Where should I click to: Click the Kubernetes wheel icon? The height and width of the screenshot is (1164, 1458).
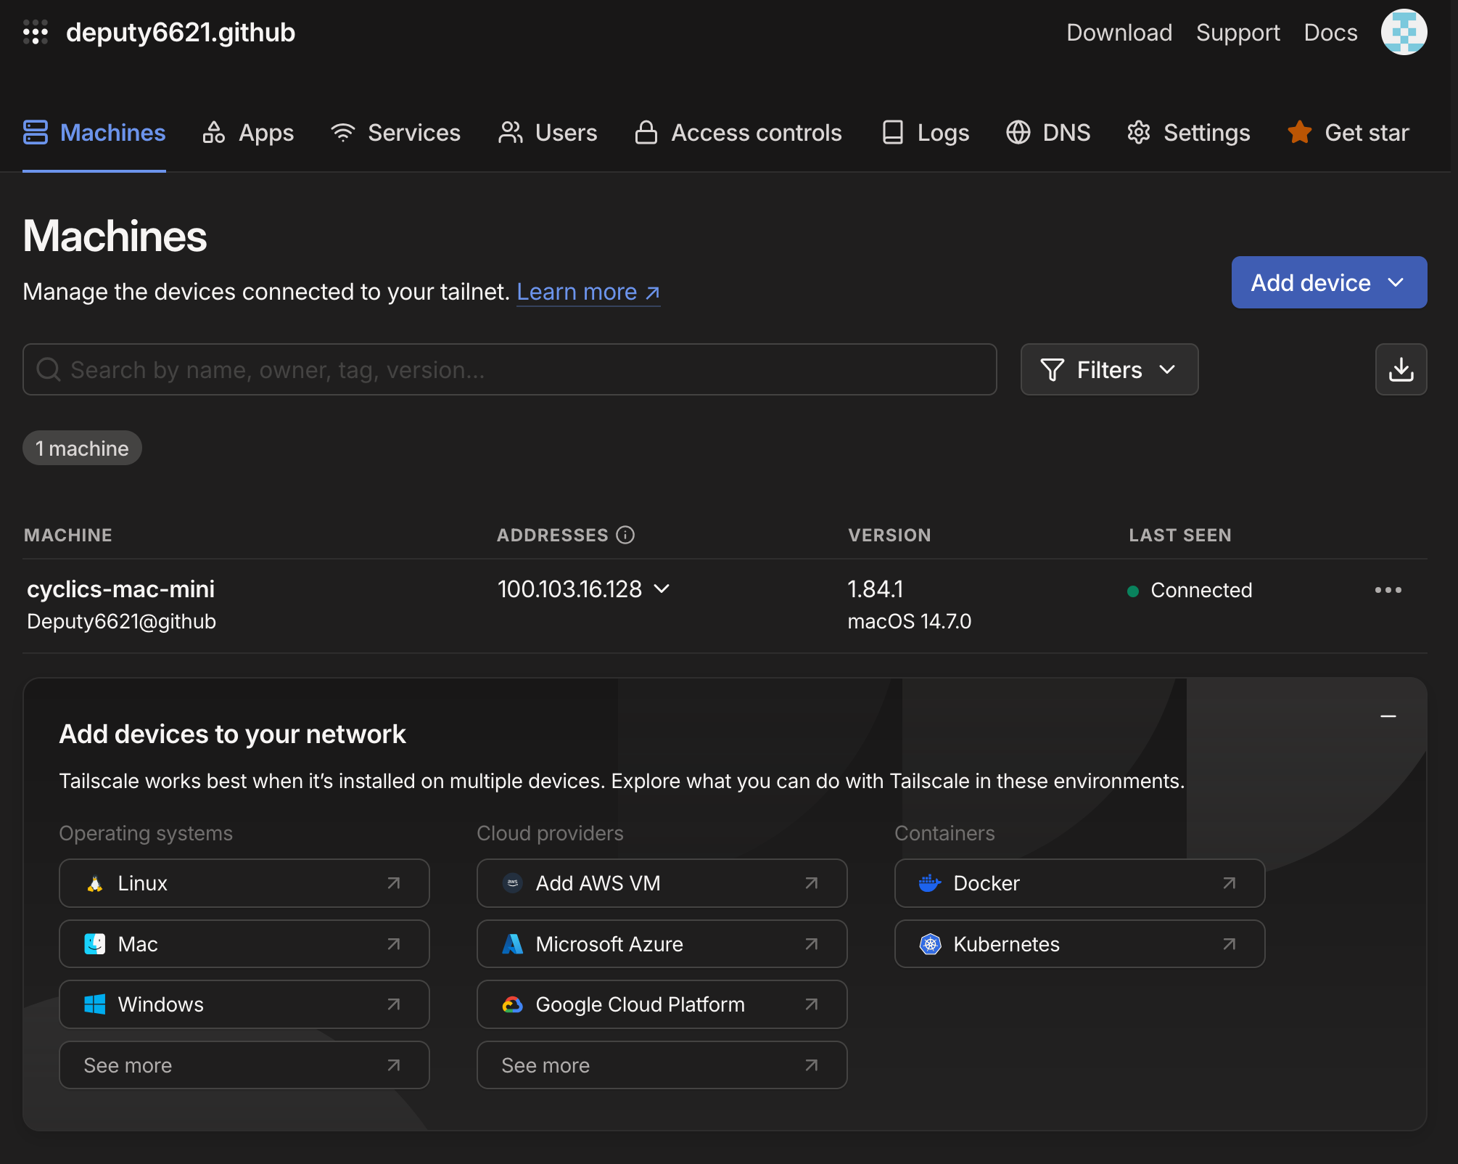(930, 944)
